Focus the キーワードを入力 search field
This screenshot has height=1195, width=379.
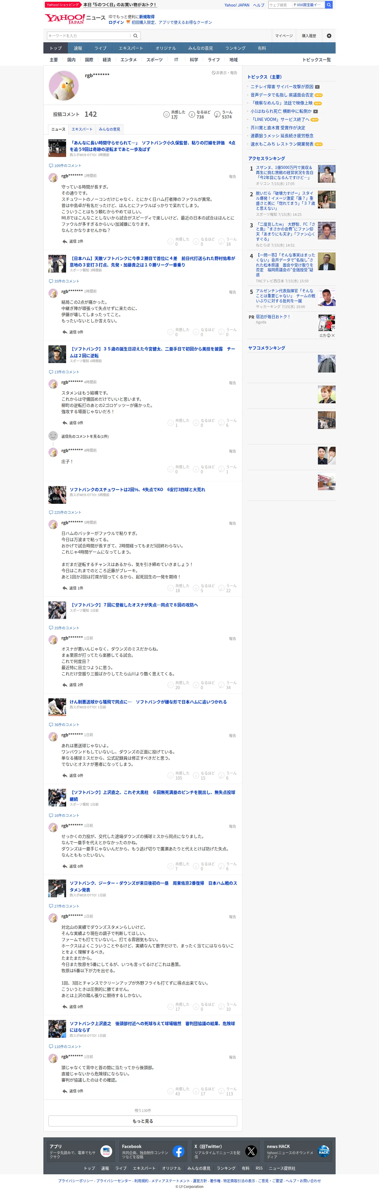89,36
